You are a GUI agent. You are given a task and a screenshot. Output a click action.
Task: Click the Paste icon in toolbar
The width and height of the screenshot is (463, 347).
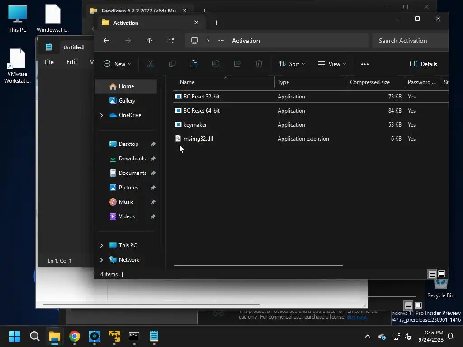click(194, 64)
